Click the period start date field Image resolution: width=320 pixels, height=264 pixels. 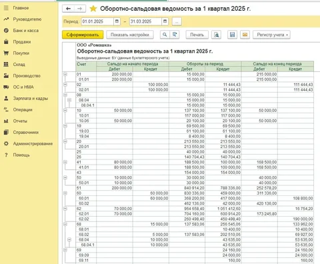click(97, 21)
